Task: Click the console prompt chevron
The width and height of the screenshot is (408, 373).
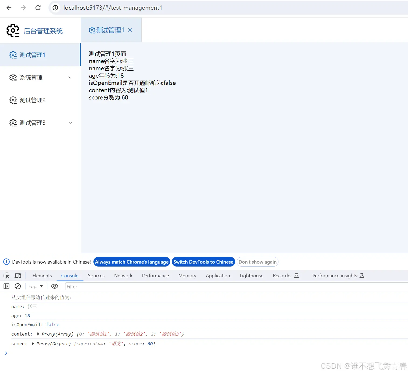Action: [6, 353]
